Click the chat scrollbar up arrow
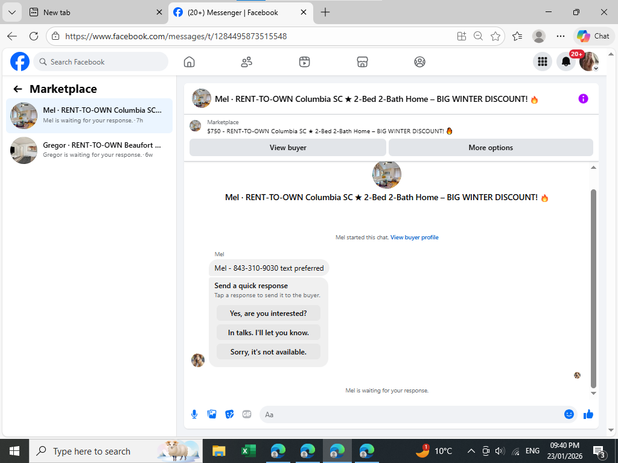The height and width of the screenshot is (463, 618). coord(593,168)
